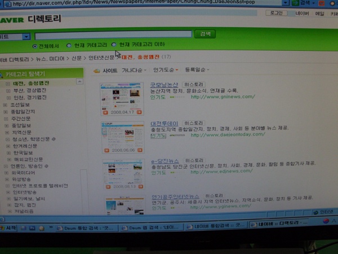Sort sites by 등록일순

tap(197, 69)
